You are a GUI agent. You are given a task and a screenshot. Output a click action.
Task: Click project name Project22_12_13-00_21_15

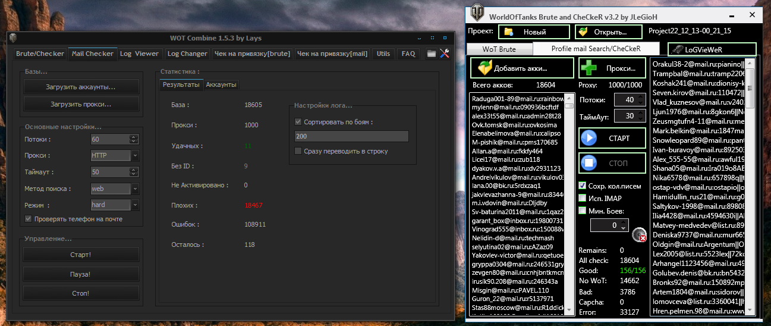(690, 31)
